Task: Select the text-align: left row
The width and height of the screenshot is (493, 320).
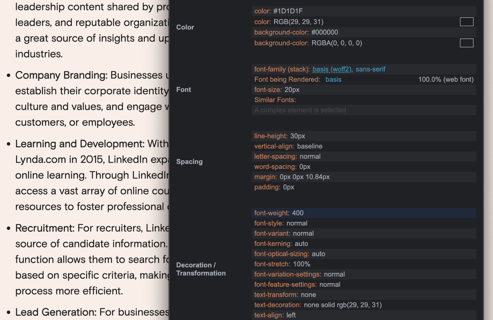Action: coord(364,315)
